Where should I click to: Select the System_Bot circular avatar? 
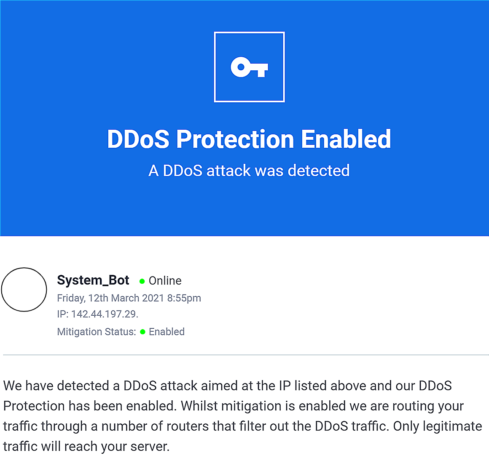point(24,289)
